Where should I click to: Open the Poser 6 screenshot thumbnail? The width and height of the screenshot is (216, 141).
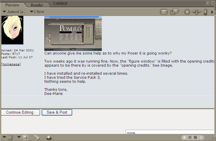(x=73, y=33)
